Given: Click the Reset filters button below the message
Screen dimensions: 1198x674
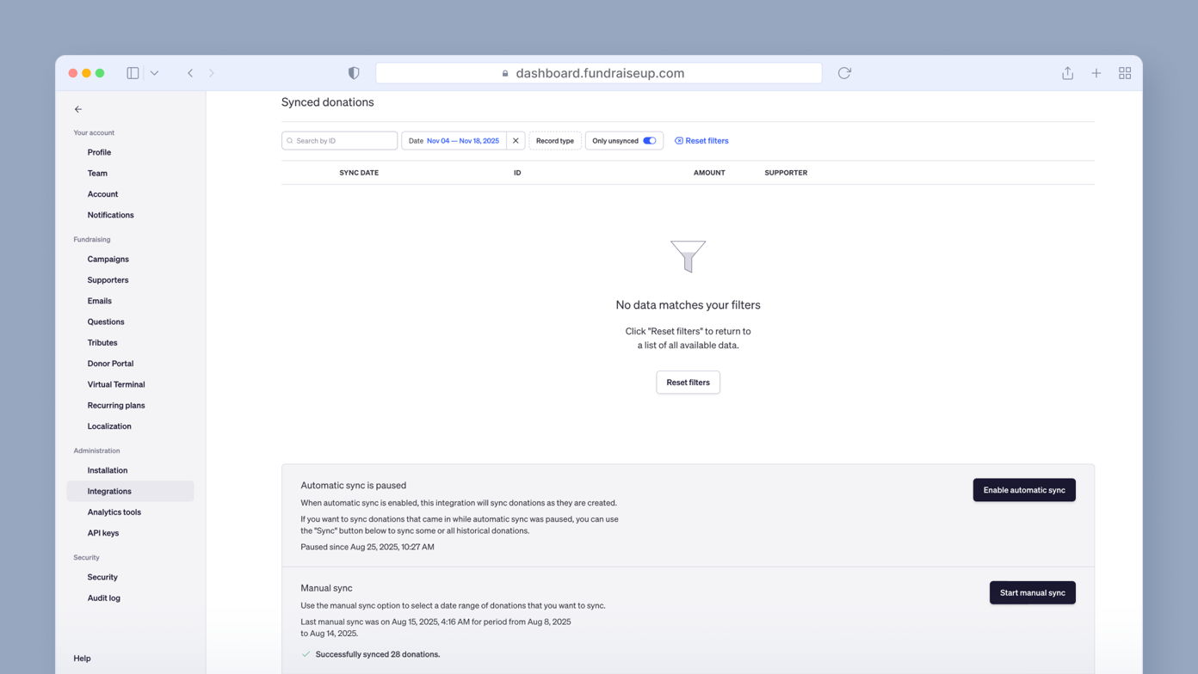Looking at the screenshot, I should coord(688,382).
